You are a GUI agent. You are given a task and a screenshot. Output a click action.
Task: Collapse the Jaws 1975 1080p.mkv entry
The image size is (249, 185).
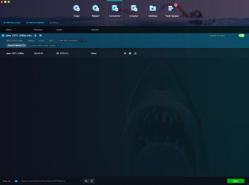tap(3, 36)
